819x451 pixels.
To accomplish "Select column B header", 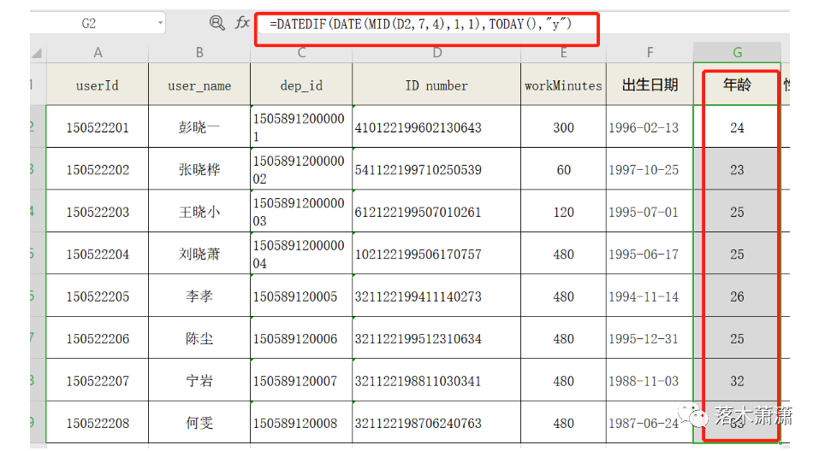I will [199, 53].
